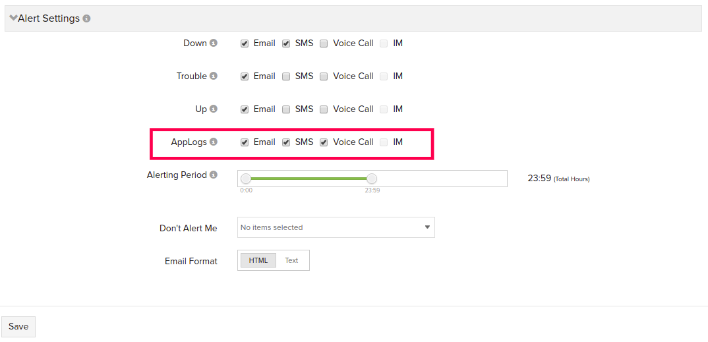Save the alert settings
Image resolution: width=708 pixels, height=342 pixels.
(18, 327)
